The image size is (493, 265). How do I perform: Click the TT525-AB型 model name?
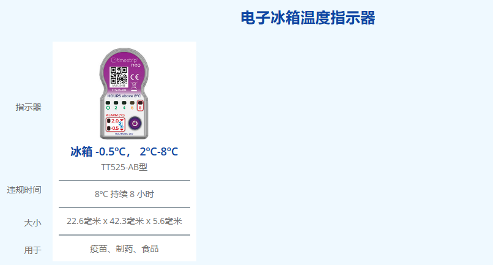[x=124, y=167]
